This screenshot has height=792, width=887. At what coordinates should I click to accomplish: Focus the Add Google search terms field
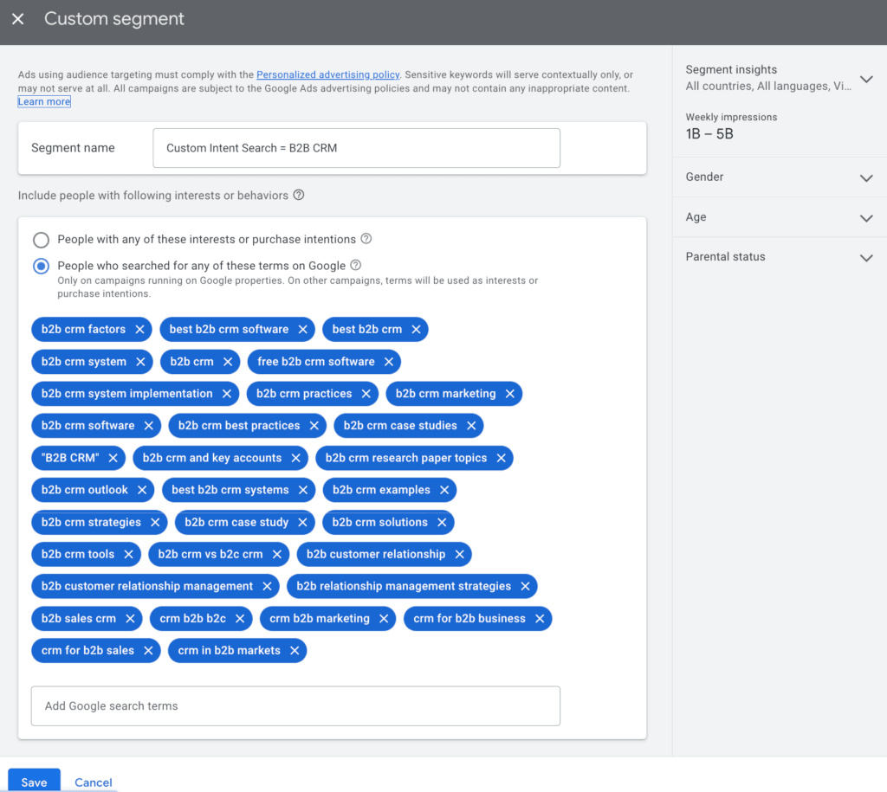(295, 706)
